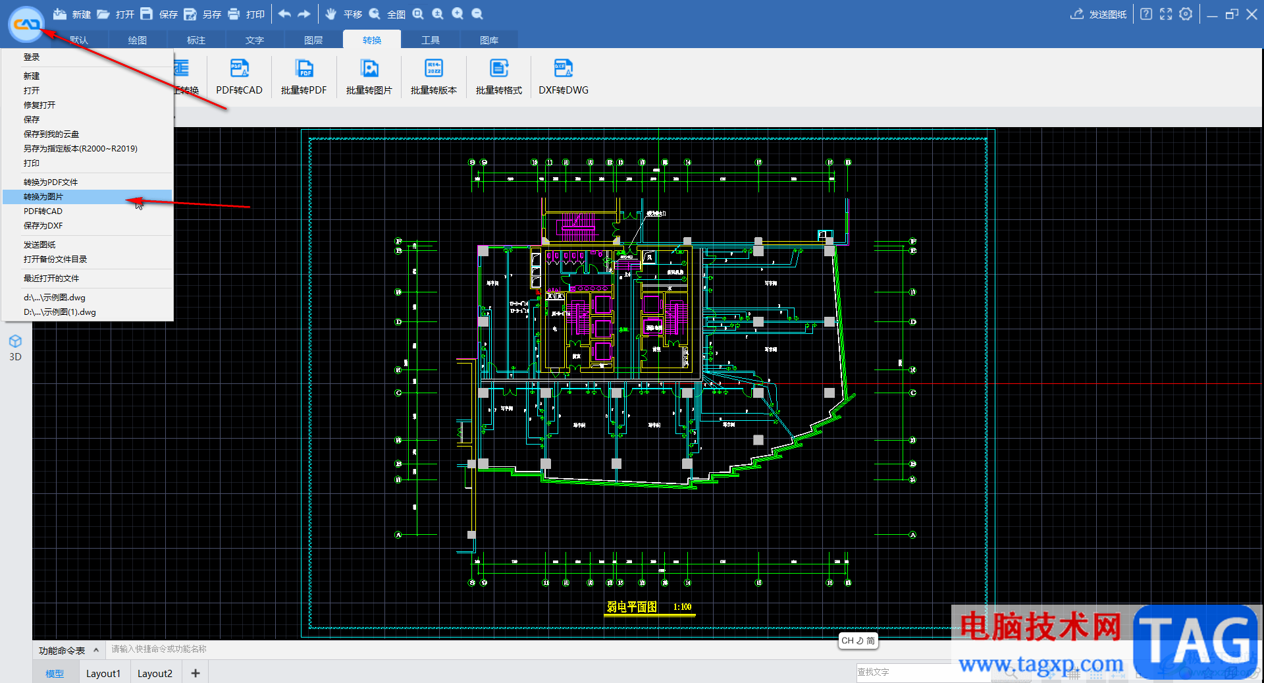
Task: Choose 转换为图片 menu entry
Action: (x=88, y=197)
